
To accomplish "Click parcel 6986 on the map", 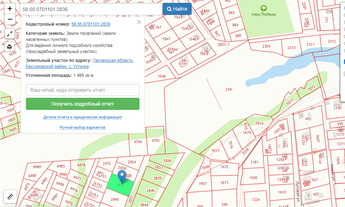I will [x=60, y=184].
